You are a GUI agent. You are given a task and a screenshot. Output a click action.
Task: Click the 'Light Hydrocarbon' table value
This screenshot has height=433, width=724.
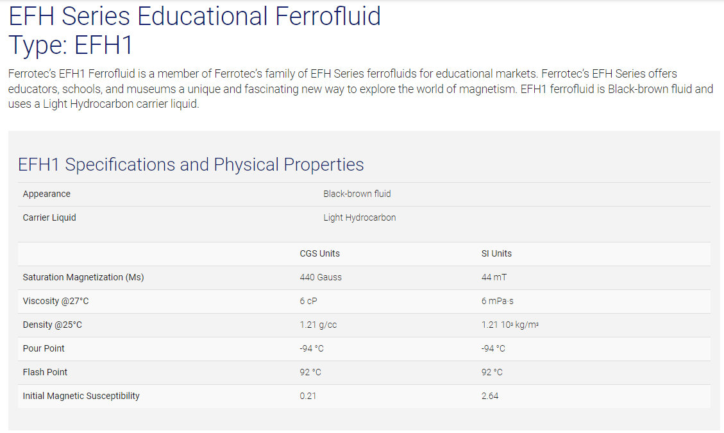[360, 217]
